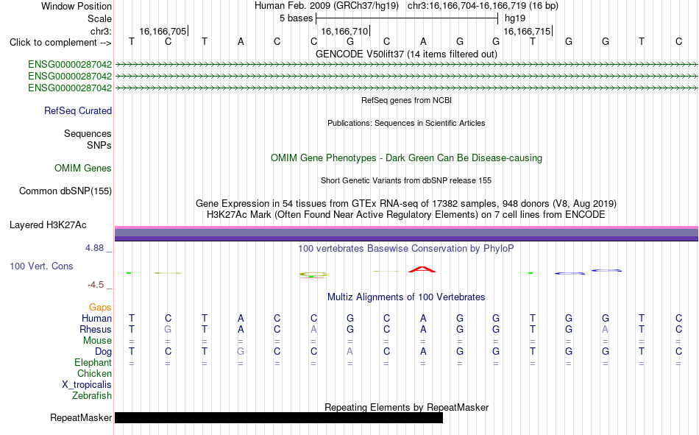The height and width of the screenshot is (435, 699).
Task: Click the gray G mismatch in Rhesus row
Action: point(168,329)
